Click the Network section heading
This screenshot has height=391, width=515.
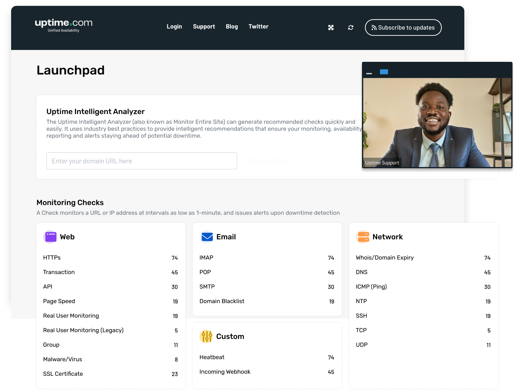click(x=388, y=237)
